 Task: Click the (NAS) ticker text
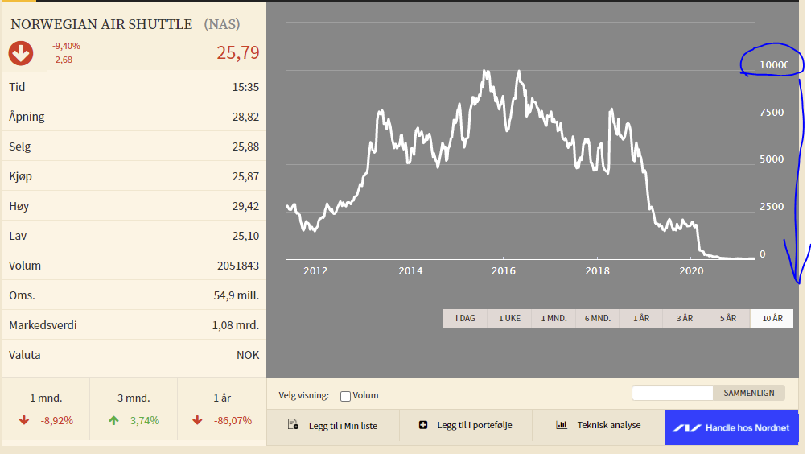(222, 24)
